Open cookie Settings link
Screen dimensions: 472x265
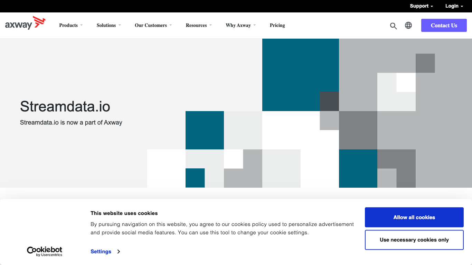[x=101, y=252]
